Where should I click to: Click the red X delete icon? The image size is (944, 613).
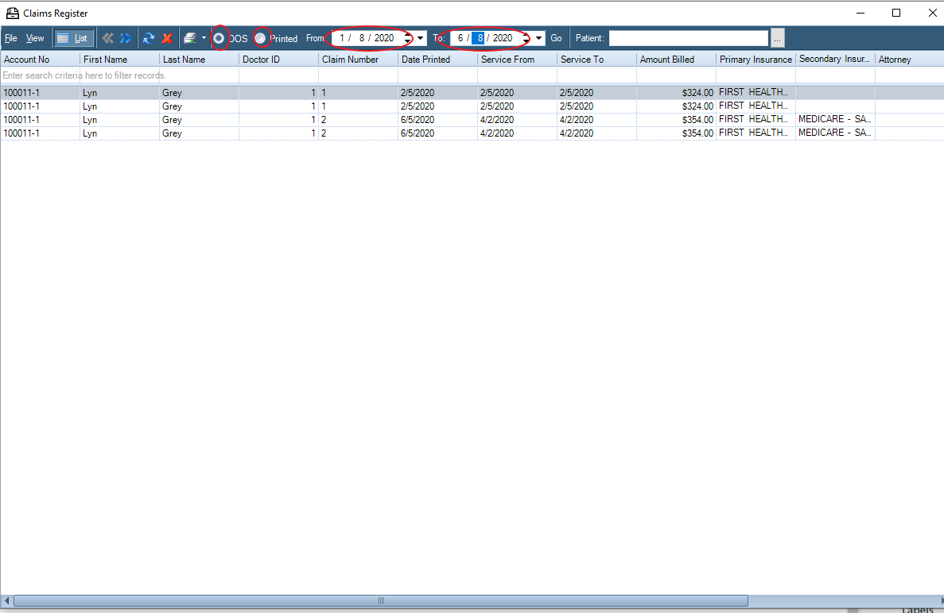pos(167,38)
